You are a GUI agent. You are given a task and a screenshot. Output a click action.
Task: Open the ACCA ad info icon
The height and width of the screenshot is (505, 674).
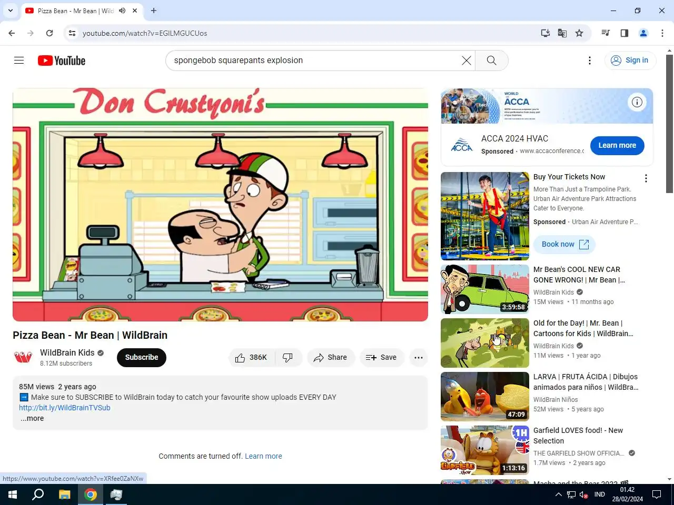click(637, 102)
